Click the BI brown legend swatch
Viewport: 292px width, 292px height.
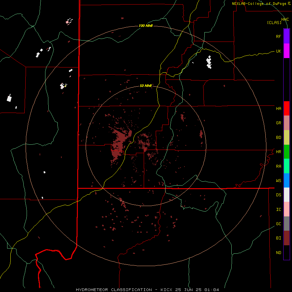tap(286, 238)
